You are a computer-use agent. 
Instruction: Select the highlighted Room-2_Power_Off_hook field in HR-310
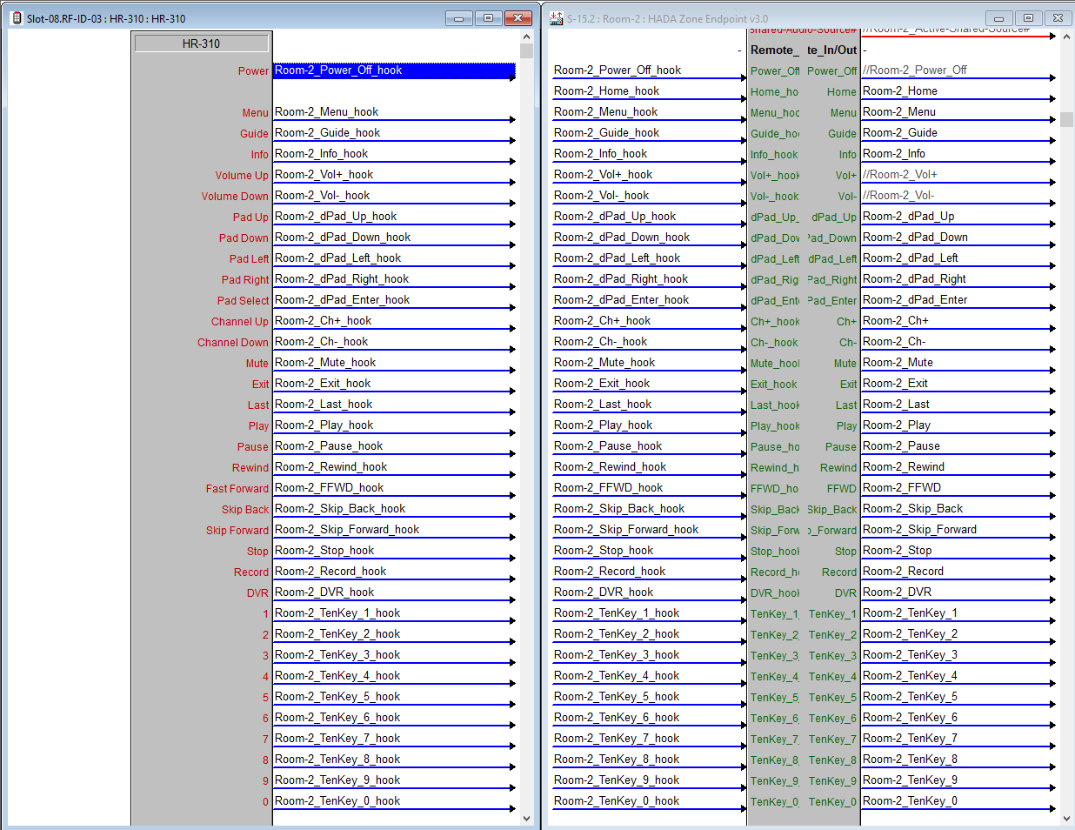(394, 70)
